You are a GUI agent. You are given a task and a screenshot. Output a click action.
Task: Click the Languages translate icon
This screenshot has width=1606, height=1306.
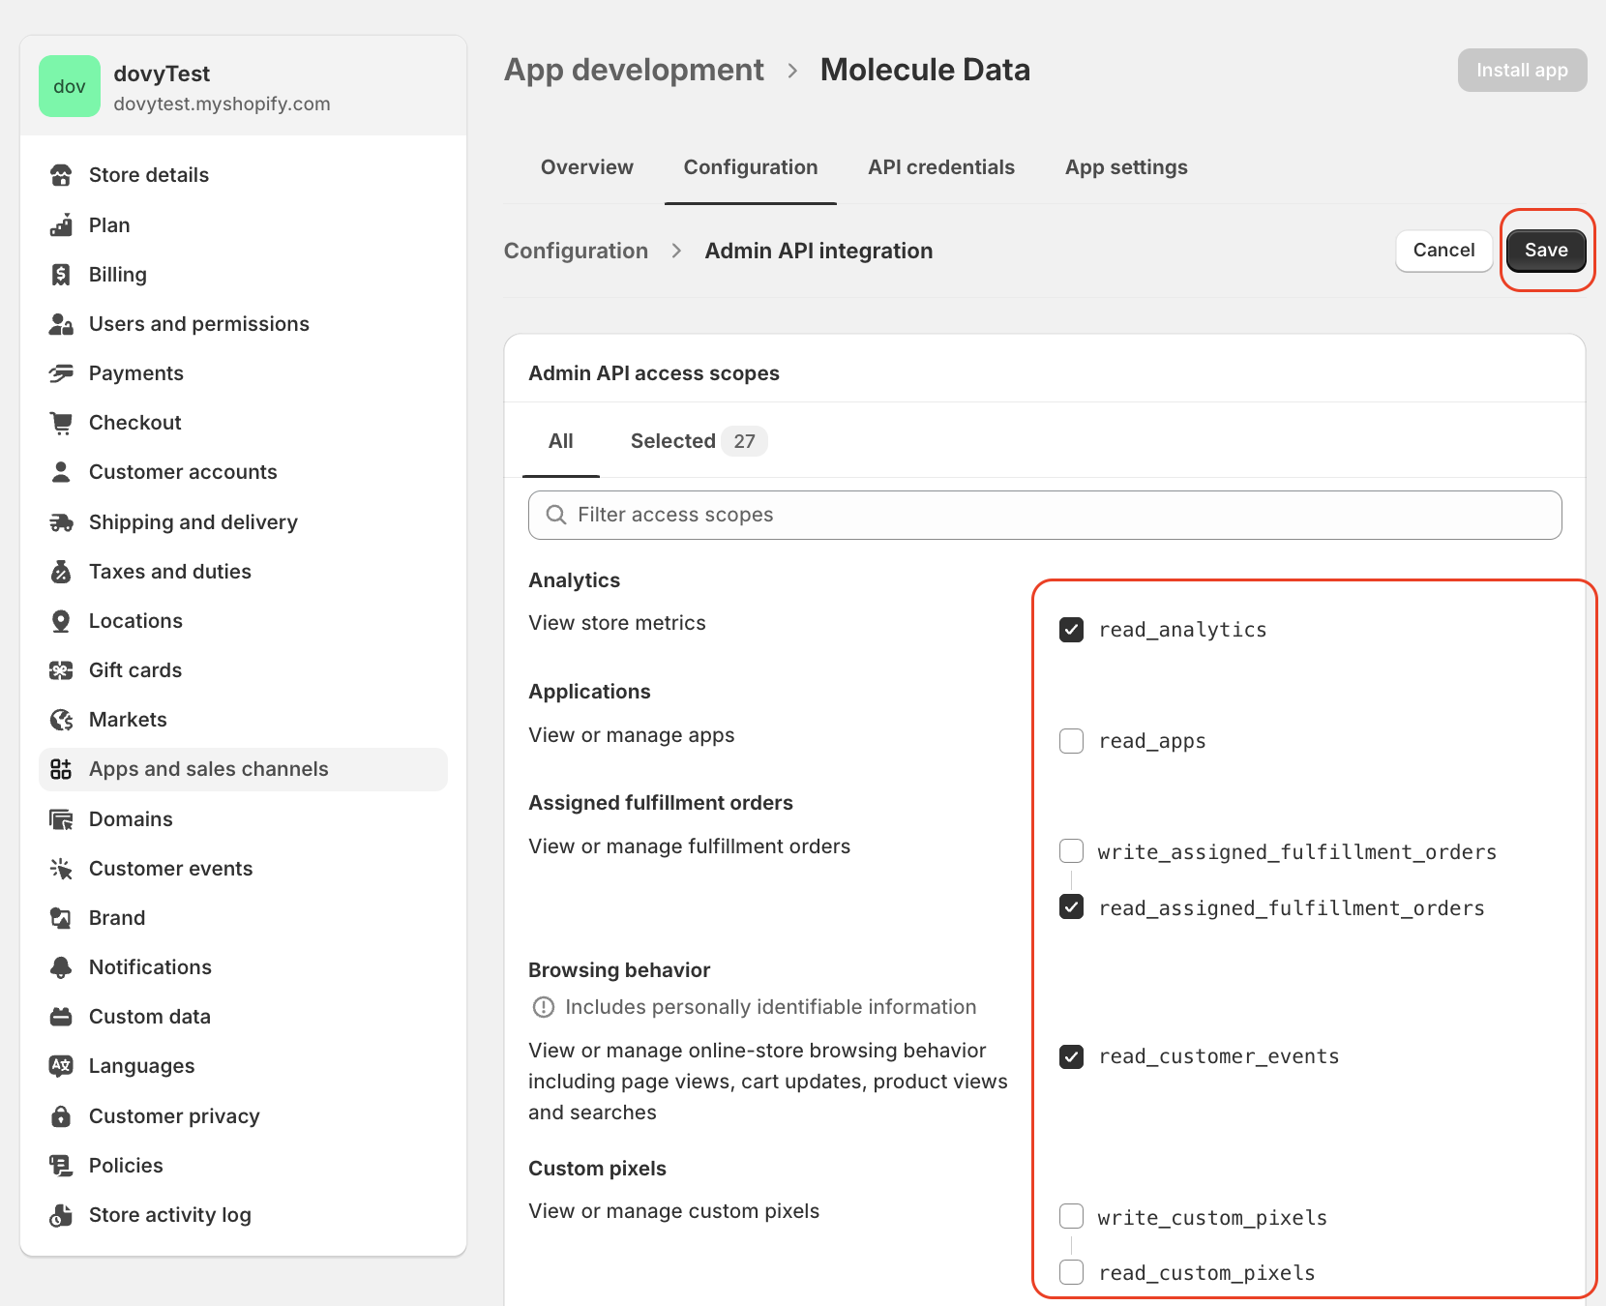click(61, 1066)
